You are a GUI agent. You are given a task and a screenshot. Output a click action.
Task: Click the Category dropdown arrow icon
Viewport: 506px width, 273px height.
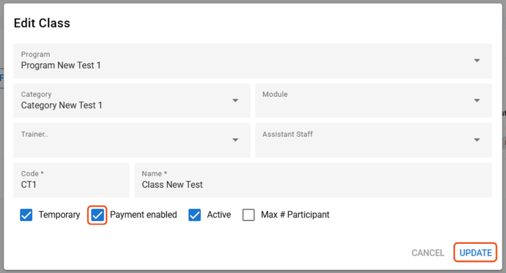(x=235, y=100)
